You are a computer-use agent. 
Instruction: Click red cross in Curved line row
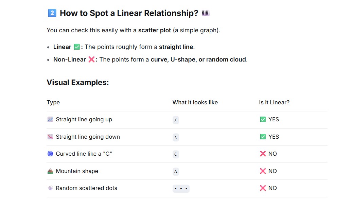tap(263, 154)
